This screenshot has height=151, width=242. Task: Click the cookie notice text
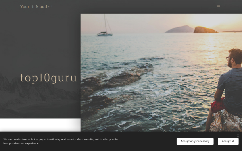pos(61,141)
